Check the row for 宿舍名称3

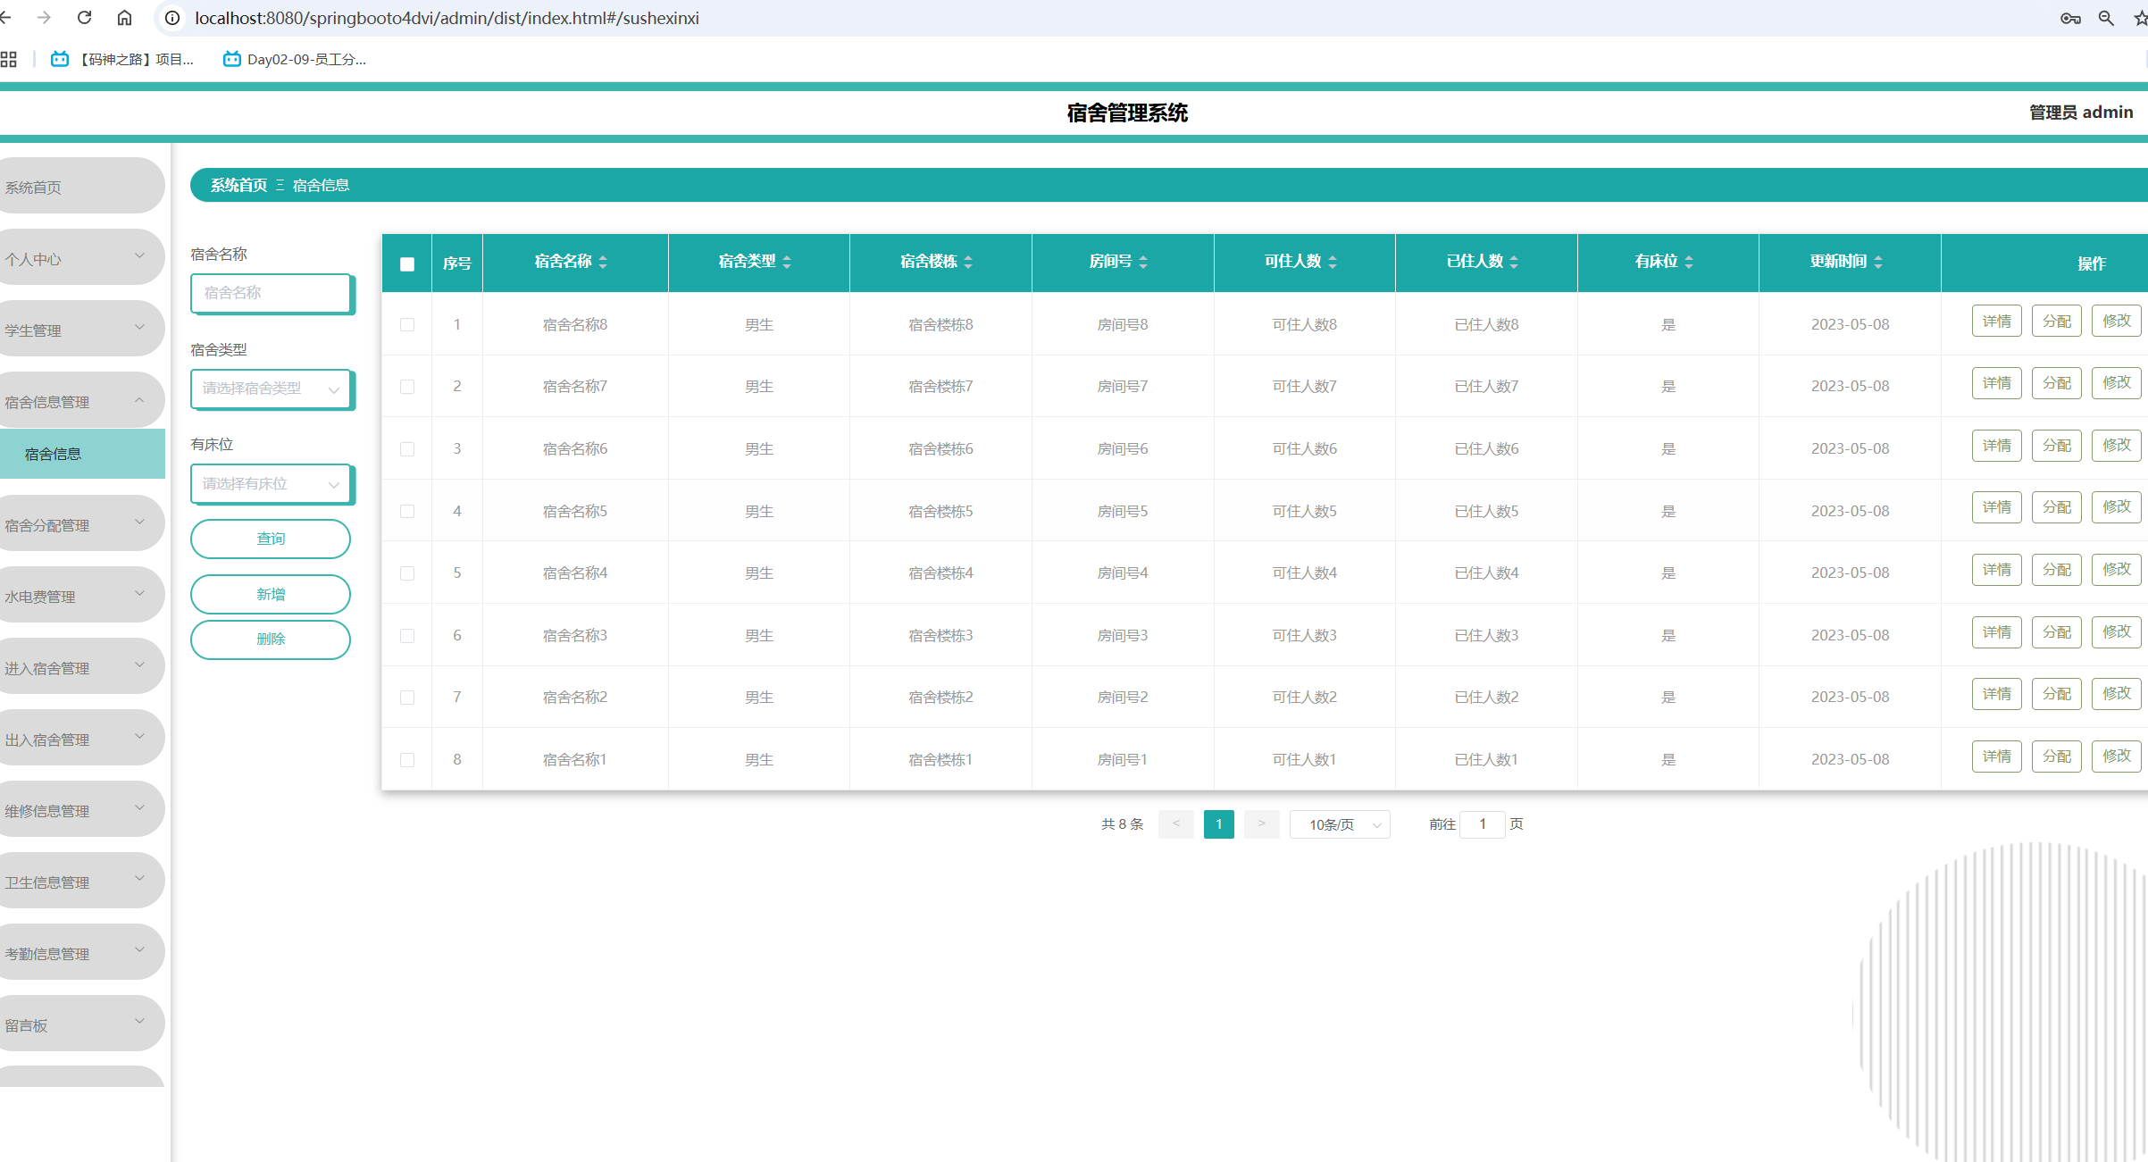tap(407, 635)
